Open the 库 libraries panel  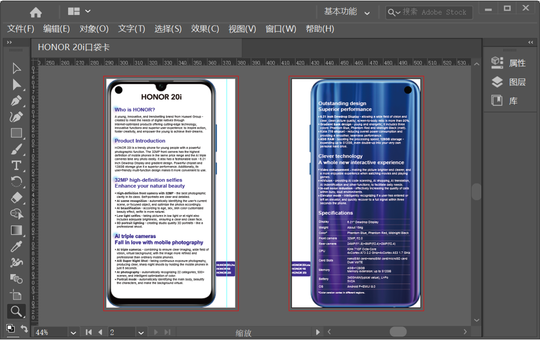[x=504, y=100]
